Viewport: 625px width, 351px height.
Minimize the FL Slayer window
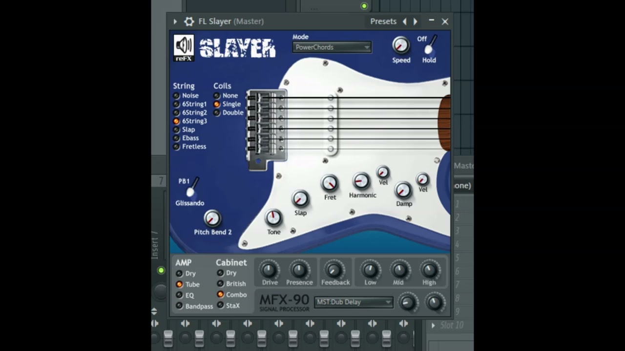coord(431,20)
